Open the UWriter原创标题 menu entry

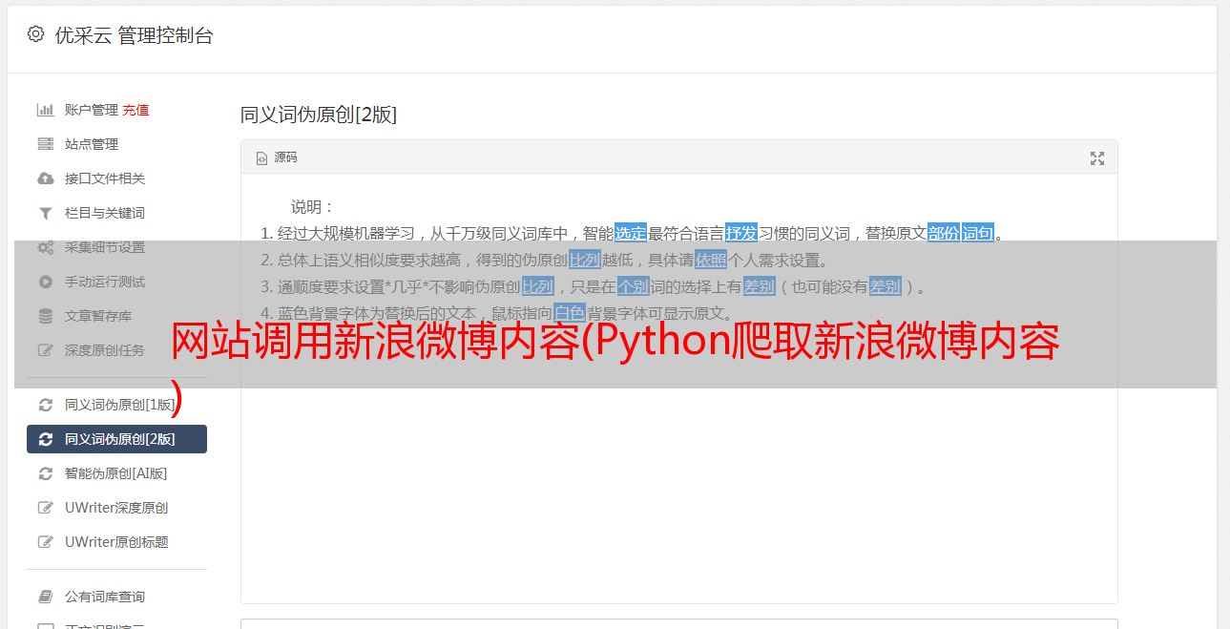(116, 542)
